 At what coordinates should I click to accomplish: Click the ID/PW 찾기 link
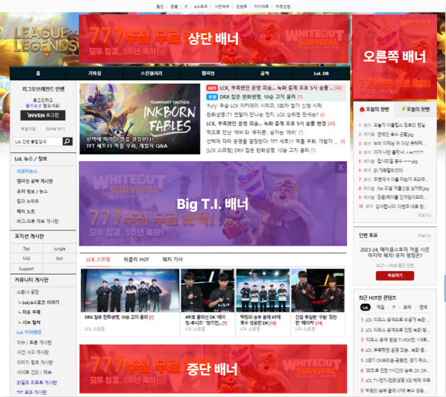point(55,129)
